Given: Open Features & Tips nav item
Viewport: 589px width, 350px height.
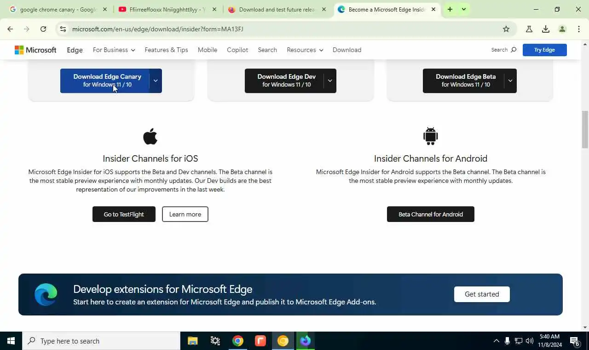Looking at the screenshot, I should click(166, 50).
